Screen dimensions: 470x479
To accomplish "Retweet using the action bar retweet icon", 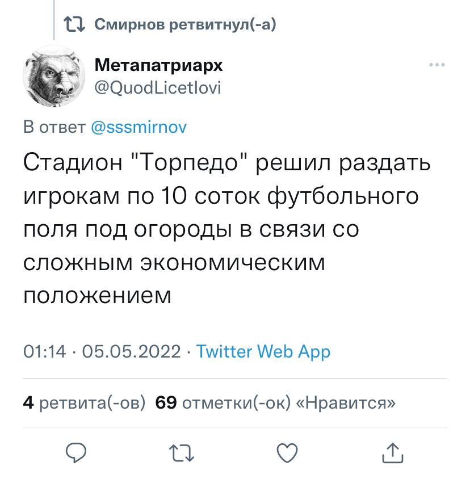I will coord(182,452).
